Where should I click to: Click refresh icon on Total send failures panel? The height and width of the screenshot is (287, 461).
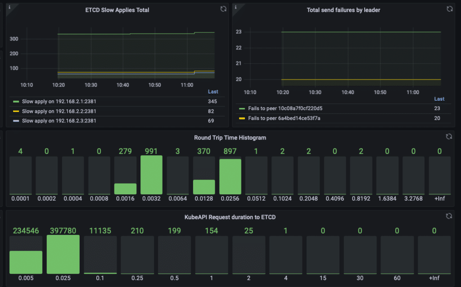tap(450, 9)
